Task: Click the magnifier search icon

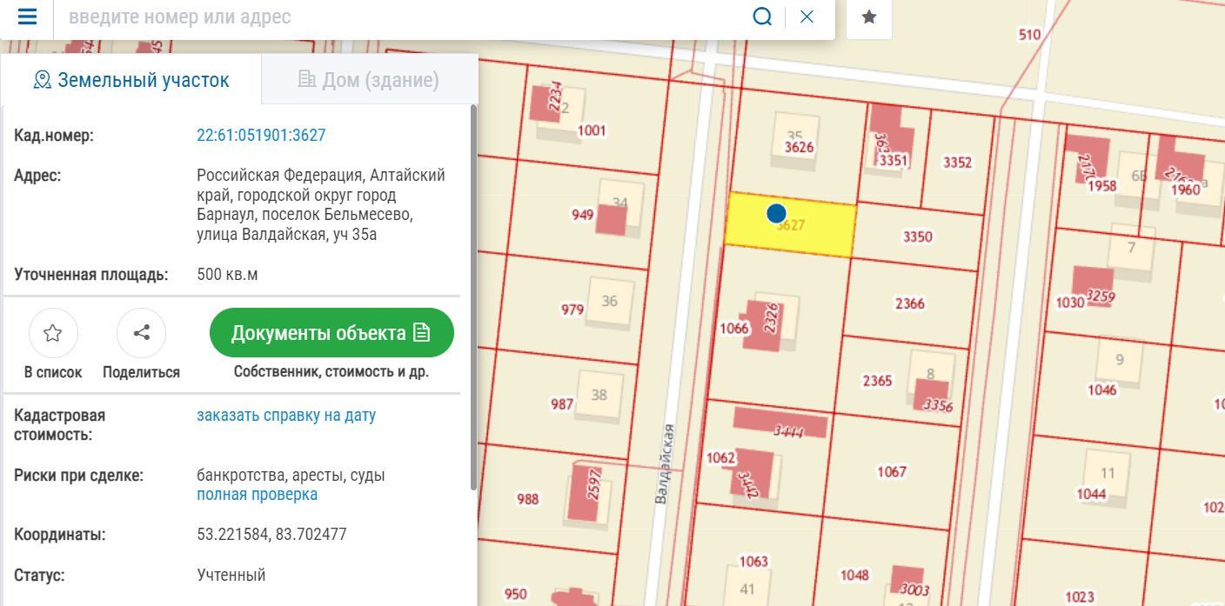Action: (x=762, y=17)
